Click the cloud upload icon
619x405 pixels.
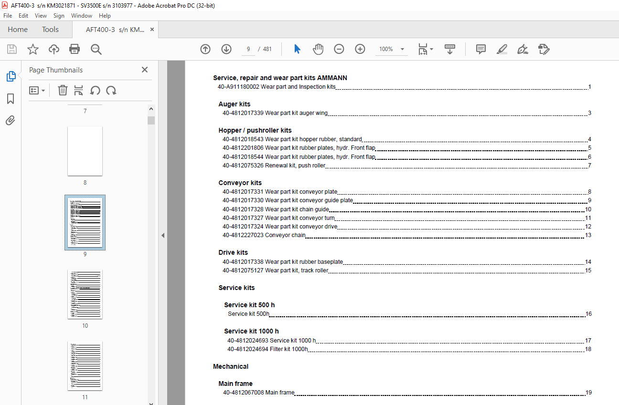[54, 49]
